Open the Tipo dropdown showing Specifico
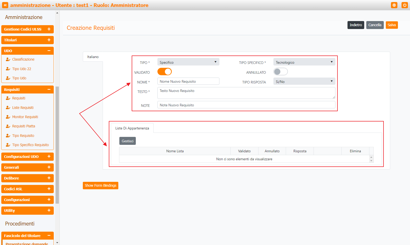 [x=188, y=62]
